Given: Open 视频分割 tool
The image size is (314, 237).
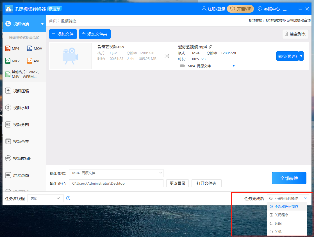Looking at the screenshot, I should click(21, 125).
